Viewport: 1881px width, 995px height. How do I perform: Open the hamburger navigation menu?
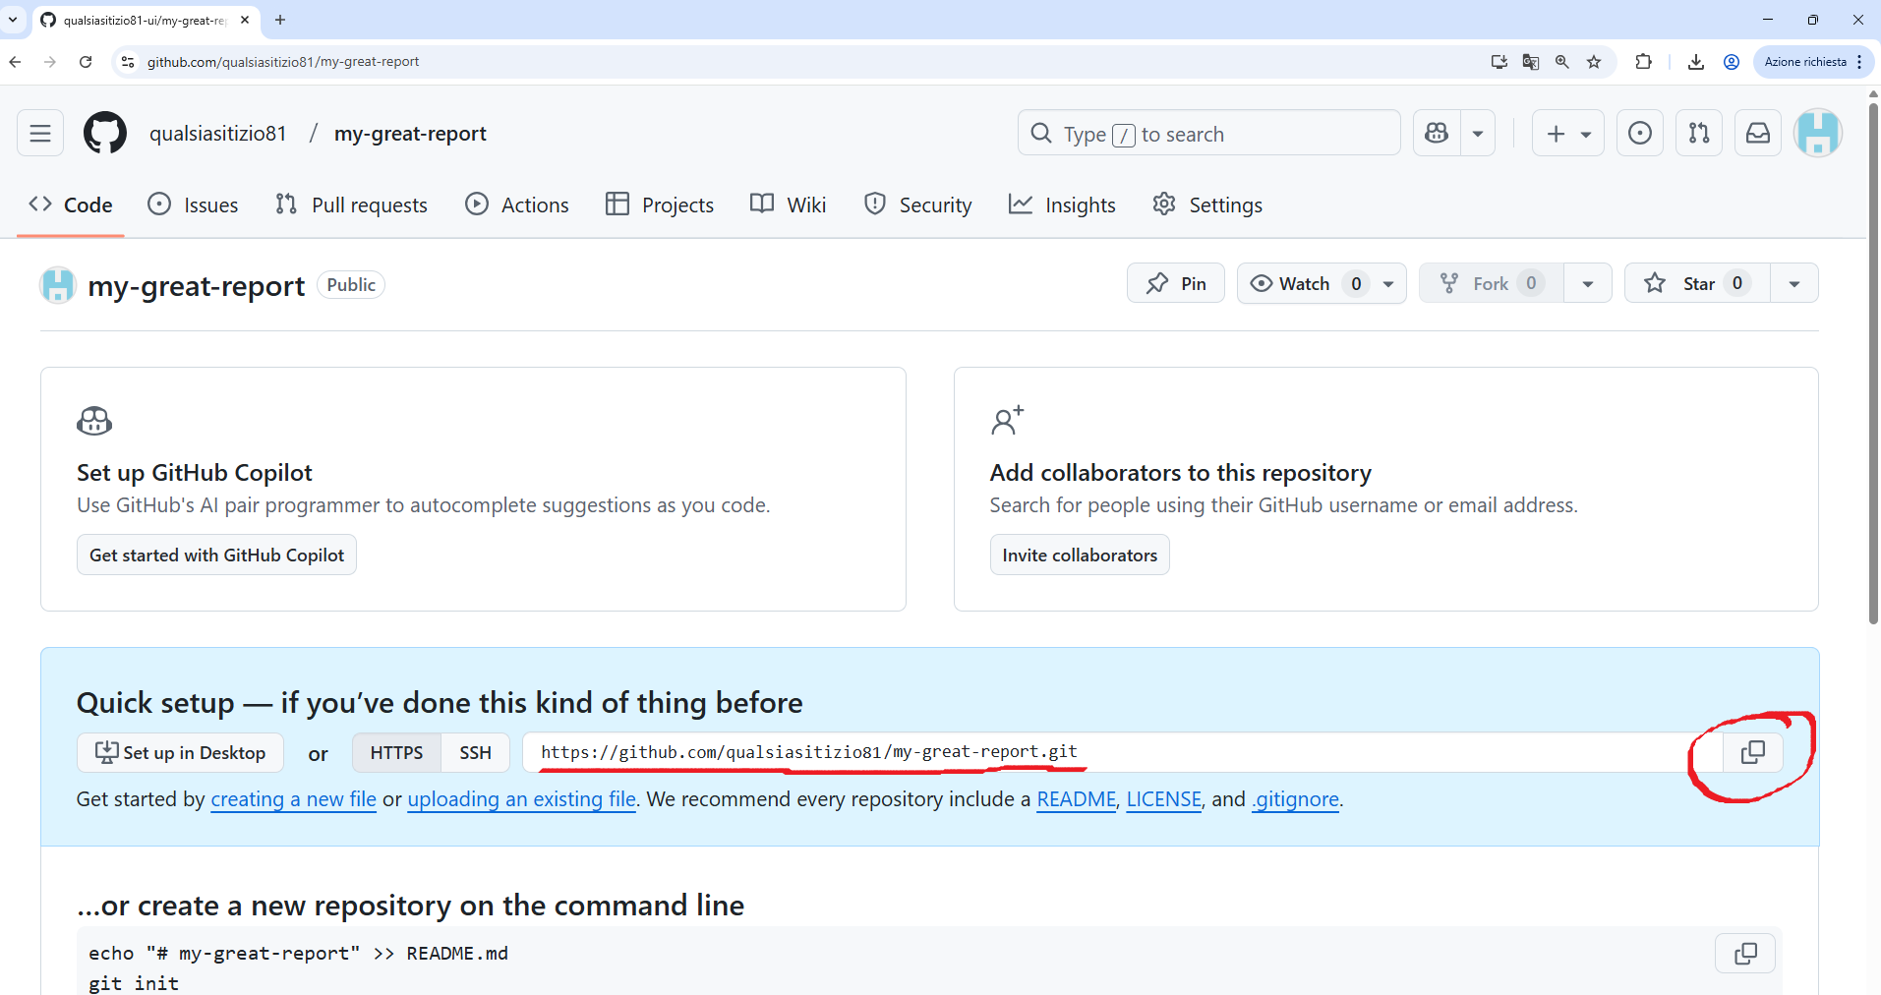(x=39, y=133)
